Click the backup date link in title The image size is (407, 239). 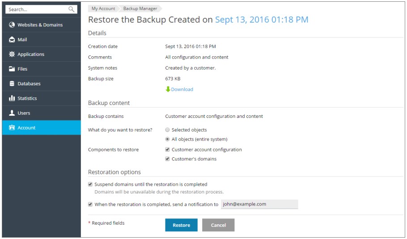[x=262, y=20]
